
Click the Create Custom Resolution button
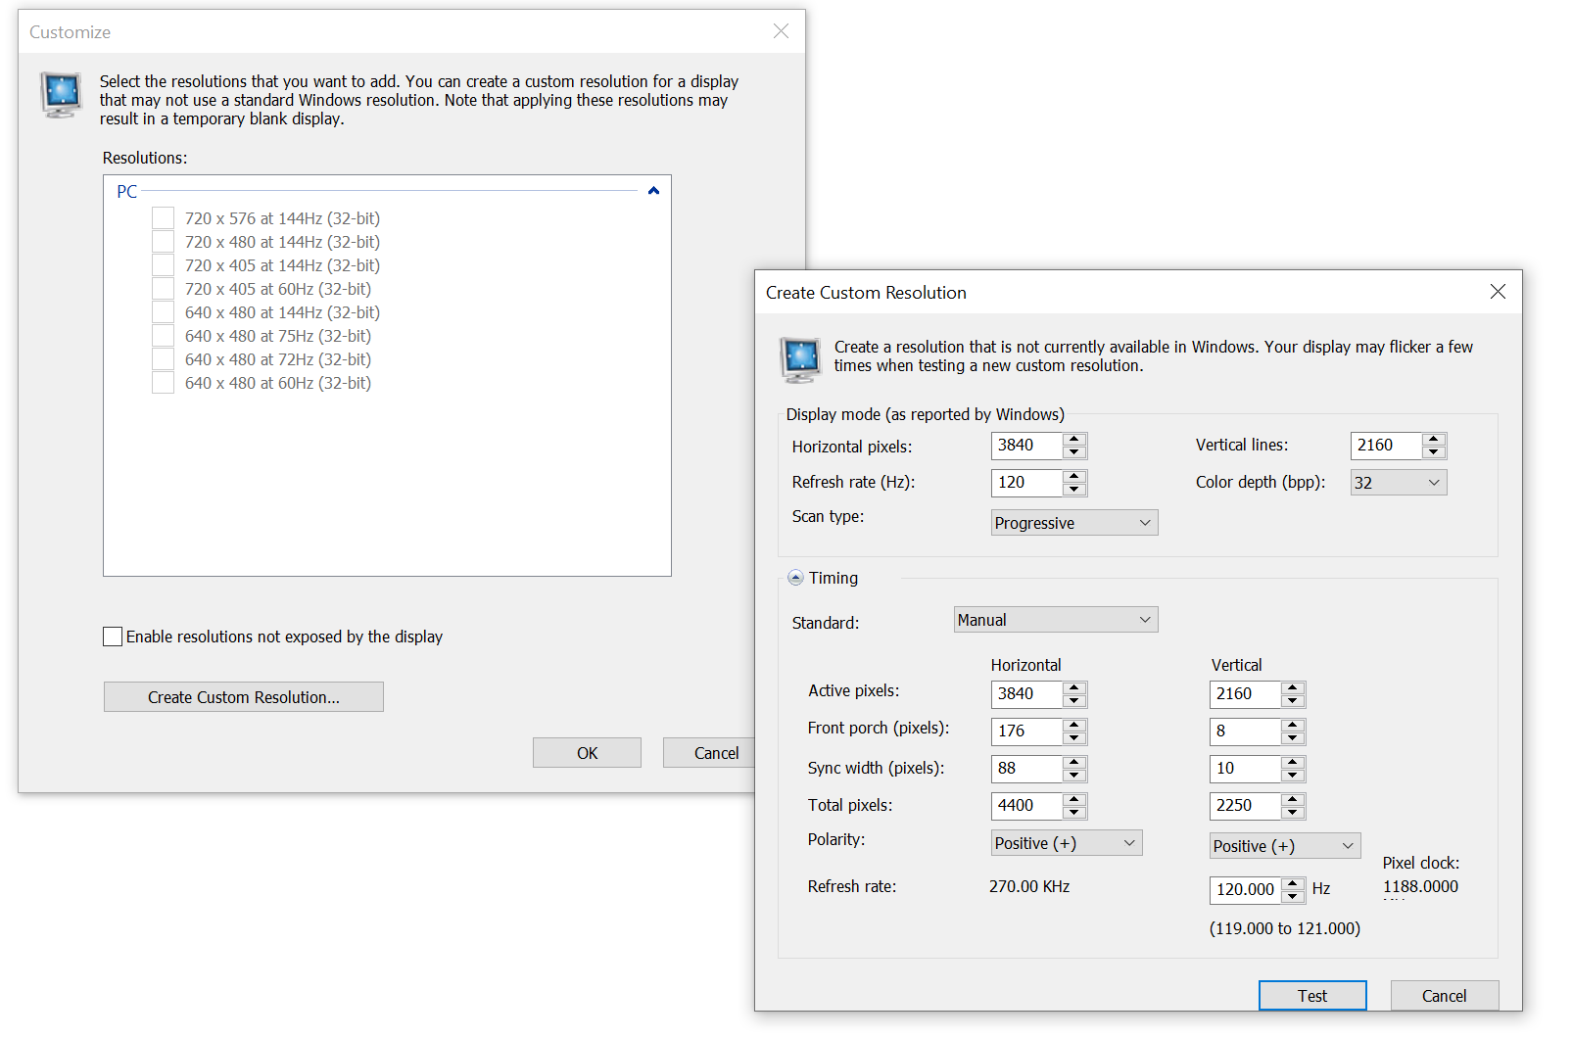coord(243,697)
